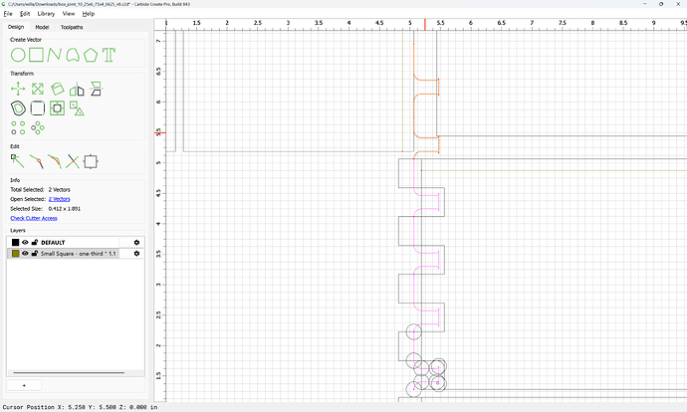687x412 pixels.
Task: Open the Corner rounding tool
Action: [38, 108]
